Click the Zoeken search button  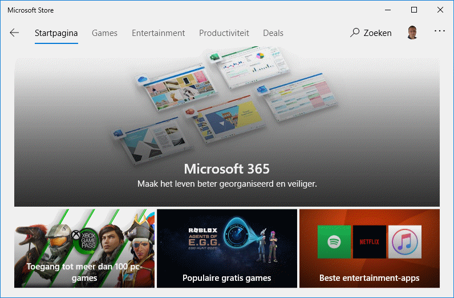(x=371, y=33)
